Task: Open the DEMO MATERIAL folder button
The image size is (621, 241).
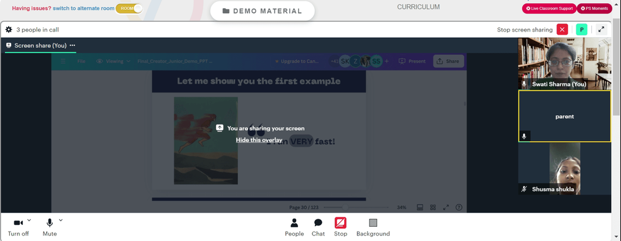Action: (x=262, y=11)
